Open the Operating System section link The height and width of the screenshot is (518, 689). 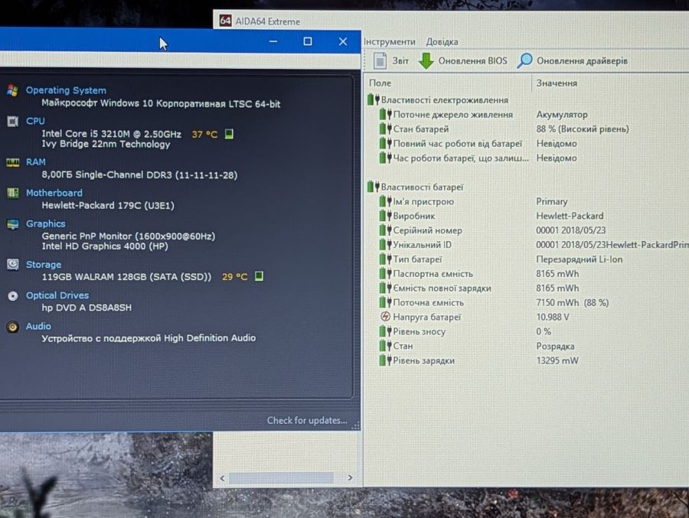66,90
